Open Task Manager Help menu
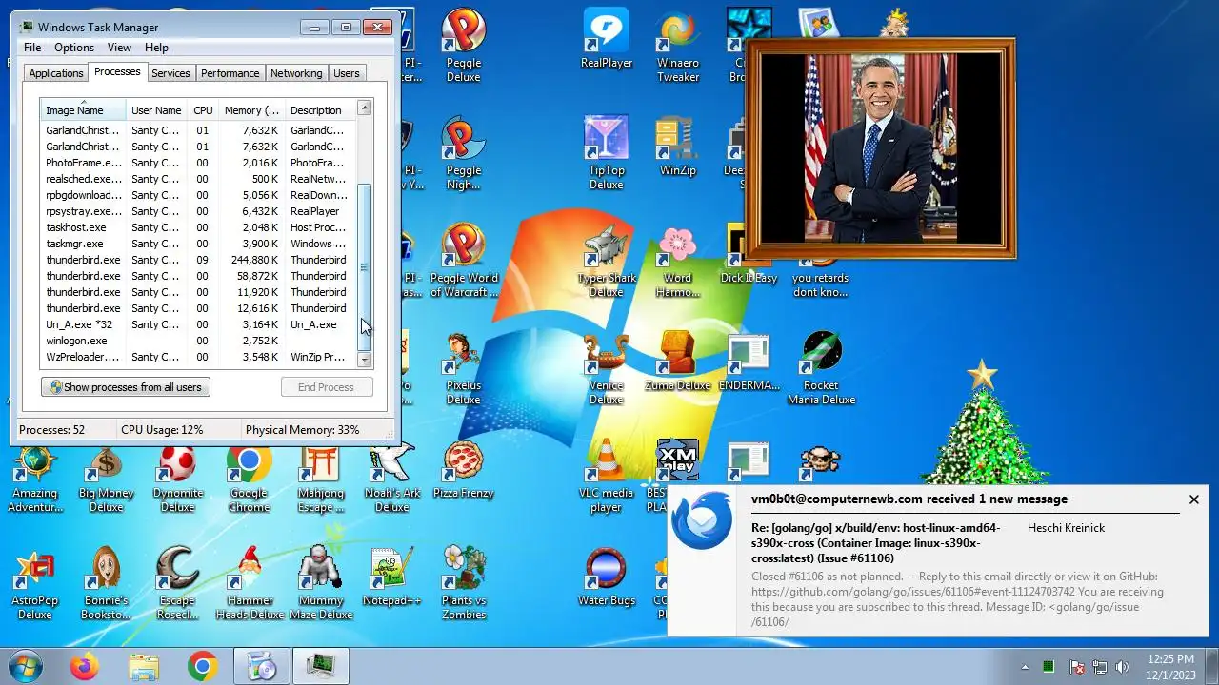This screenshot has height=685, width=1219. point(156,48)
